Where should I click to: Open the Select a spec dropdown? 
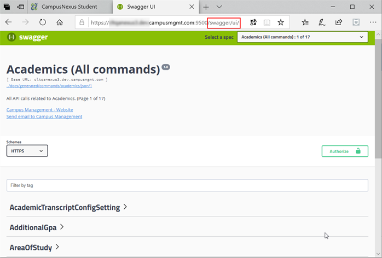303,37
